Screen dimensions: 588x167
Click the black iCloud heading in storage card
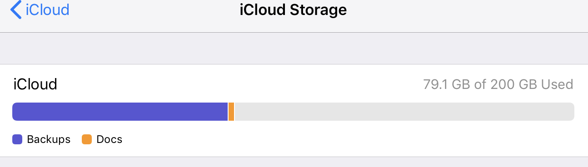[x=35, y=84]
